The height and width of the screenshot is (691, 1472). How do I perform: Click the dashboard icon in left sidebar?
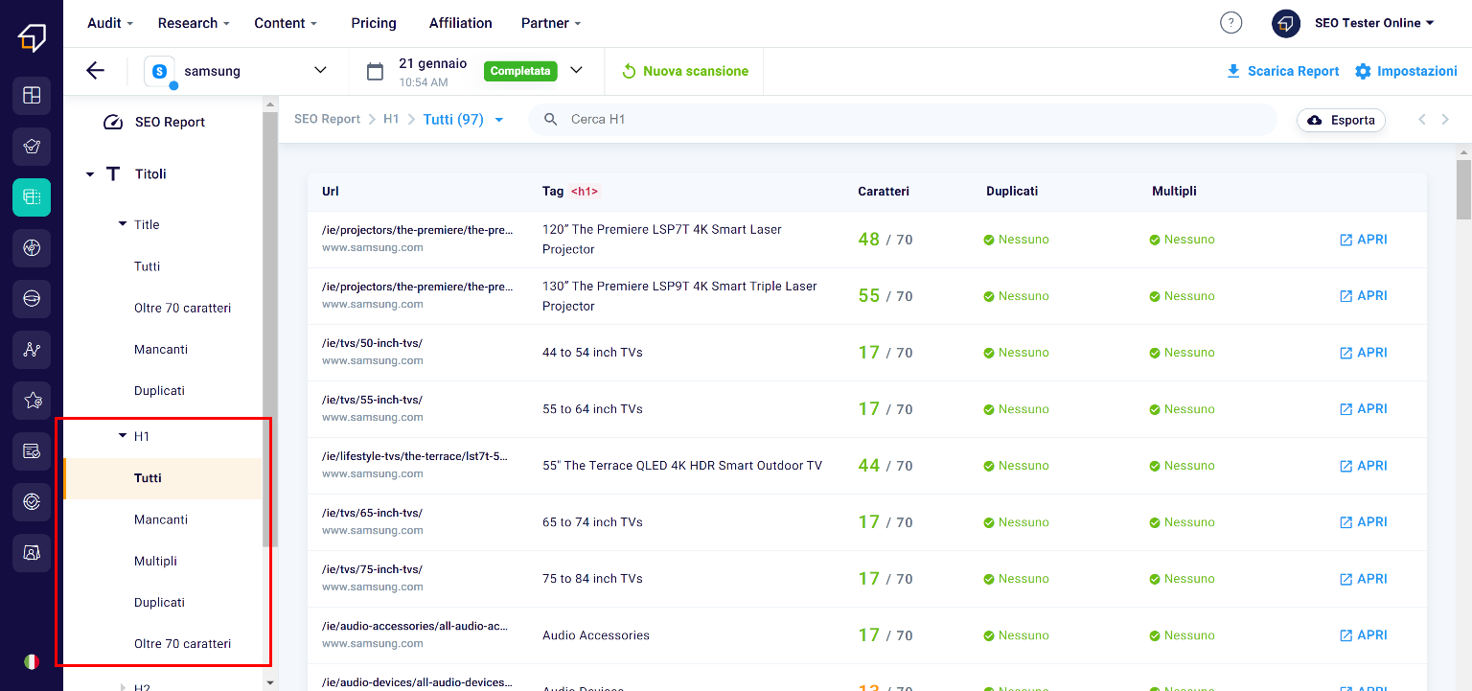coord(32,95)
